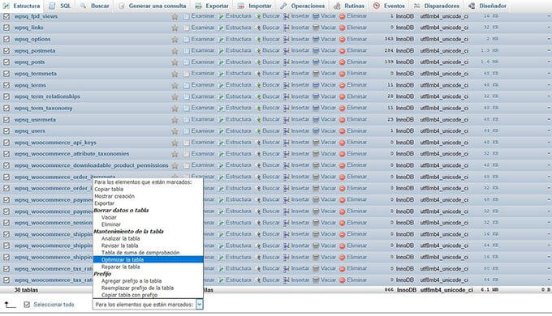Image resolution: width=552 pixels, height=316 pixels.
Task: Uncheck the wpsq_woocommerce_api_keys checkbox
Action: coord(6,143)
